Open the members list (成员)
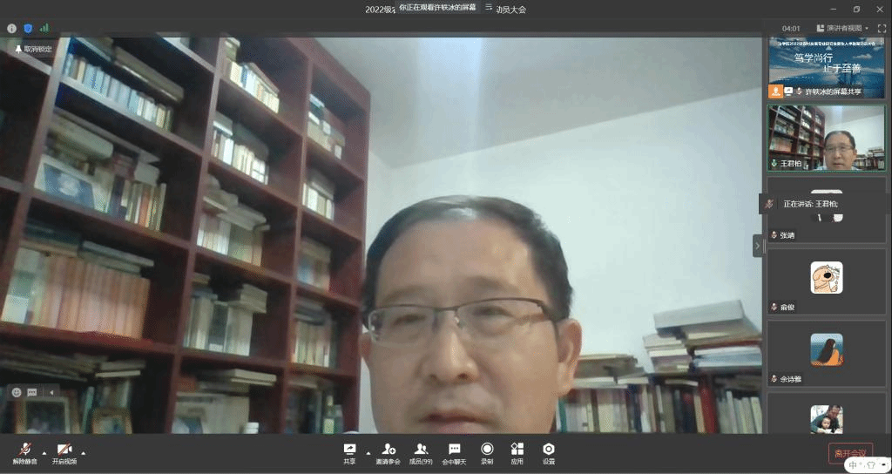Viewport: 892px width, 474px height. [x=422, y=452]
